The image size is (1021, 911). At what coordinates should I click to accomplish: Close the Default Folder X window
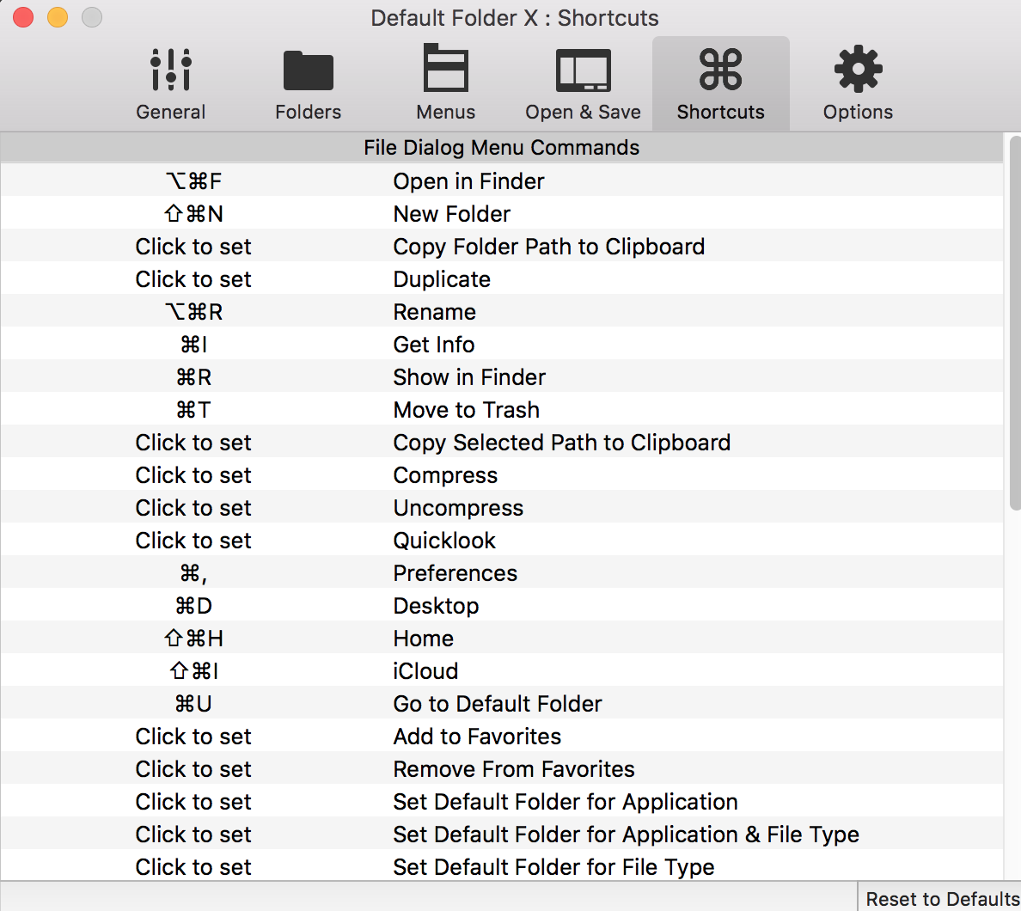23,17
